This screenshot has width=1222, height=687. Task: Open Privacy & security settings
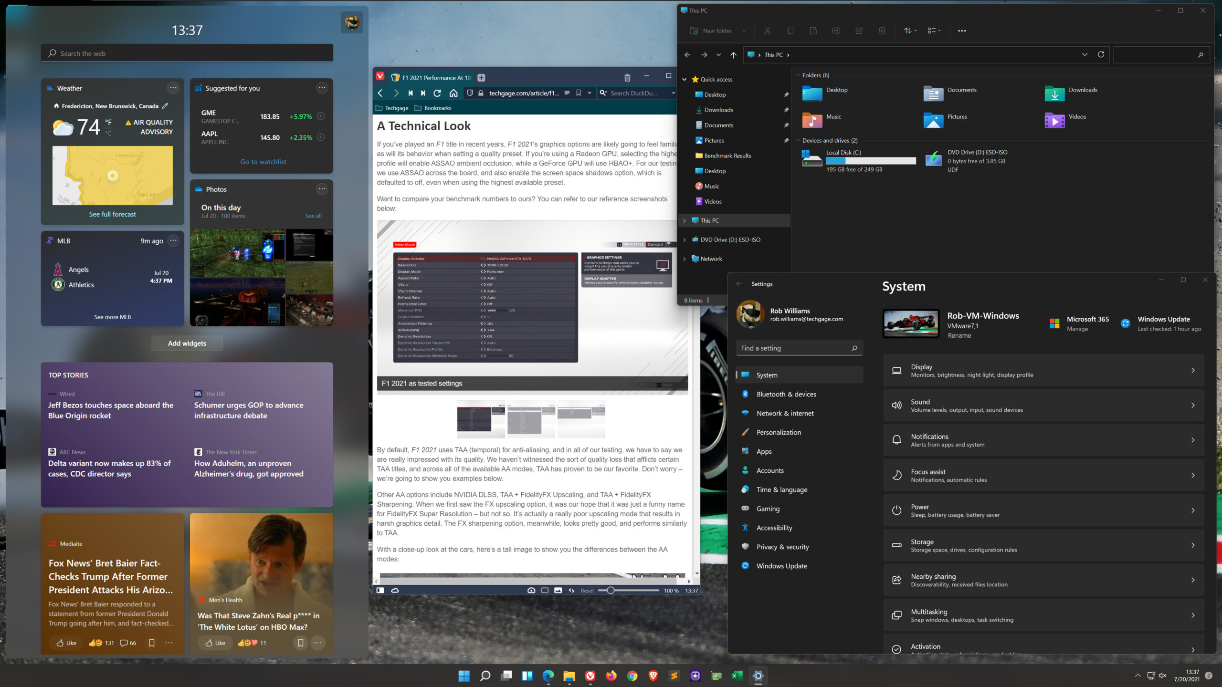pyautogui.click(x=800, y=547)
